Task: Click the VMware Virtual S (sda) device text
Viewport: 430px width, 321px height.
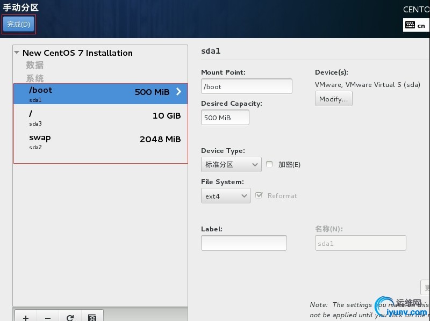Action: (x=368, y=85)
